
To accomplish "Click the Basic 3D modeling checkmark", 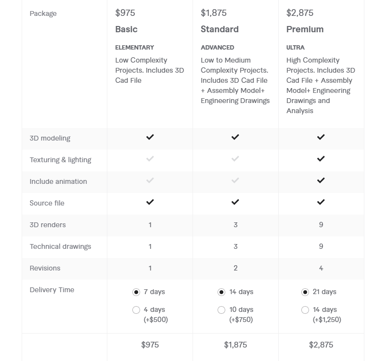I will (150, 137).
